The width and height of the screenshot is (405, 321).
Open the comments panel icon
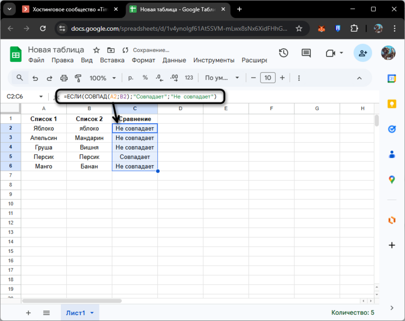[x=306, y=53]
